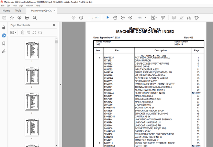The image size is (213, 147).
Task: Click serial number 9991414
Action: 179,44
